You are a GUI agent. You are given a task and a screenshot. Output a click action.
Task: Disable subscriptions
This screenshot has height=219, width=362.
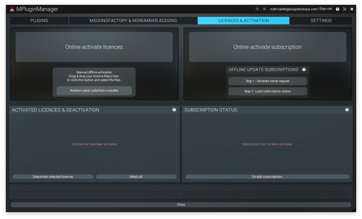click(267, 177)
